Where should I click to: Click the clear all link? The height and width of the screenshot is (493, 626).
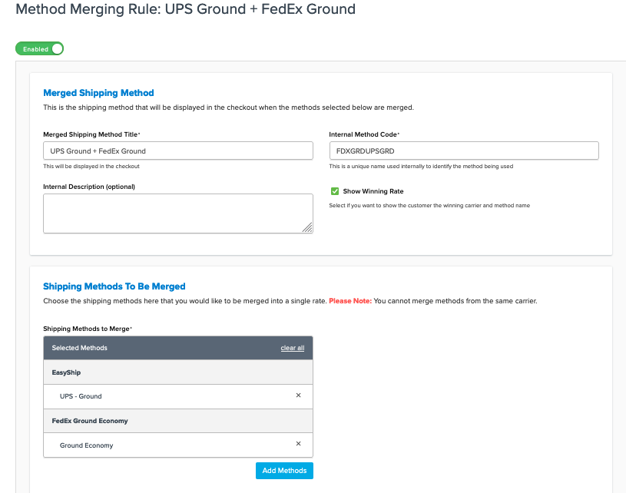292,348
